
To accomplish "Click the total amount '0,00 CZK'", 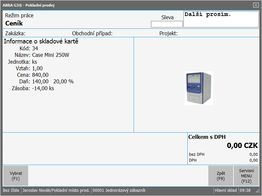I will (x=242, y=146).
